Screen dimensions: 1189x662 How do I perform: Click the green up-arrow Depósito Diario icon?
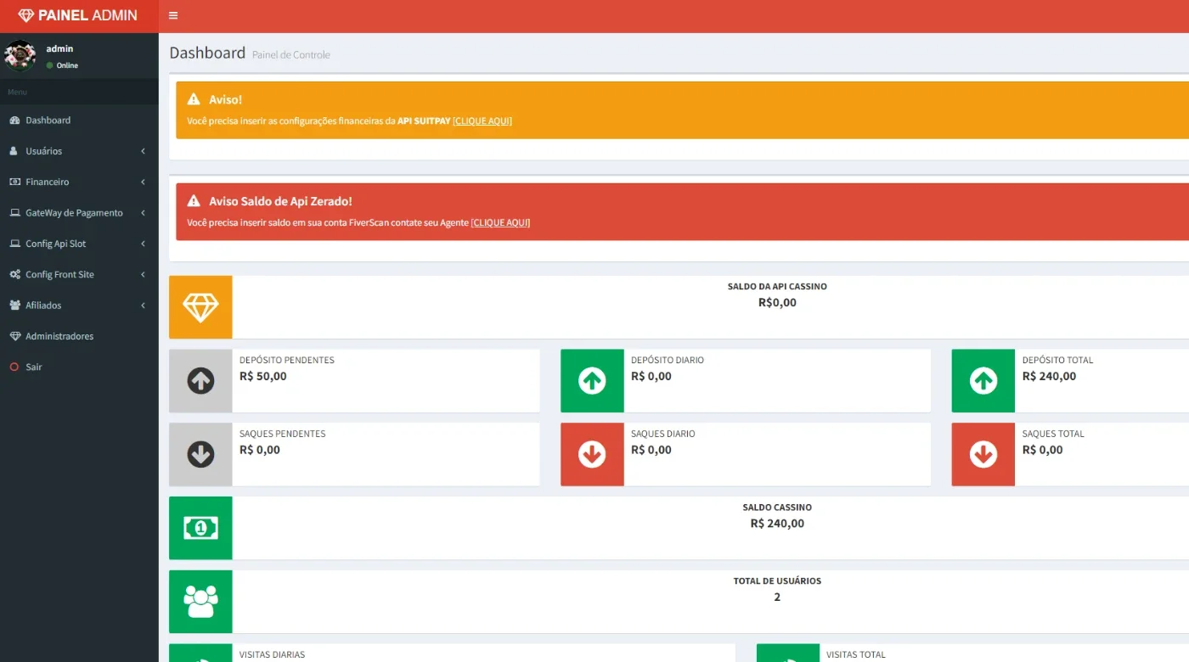point(592,381)
